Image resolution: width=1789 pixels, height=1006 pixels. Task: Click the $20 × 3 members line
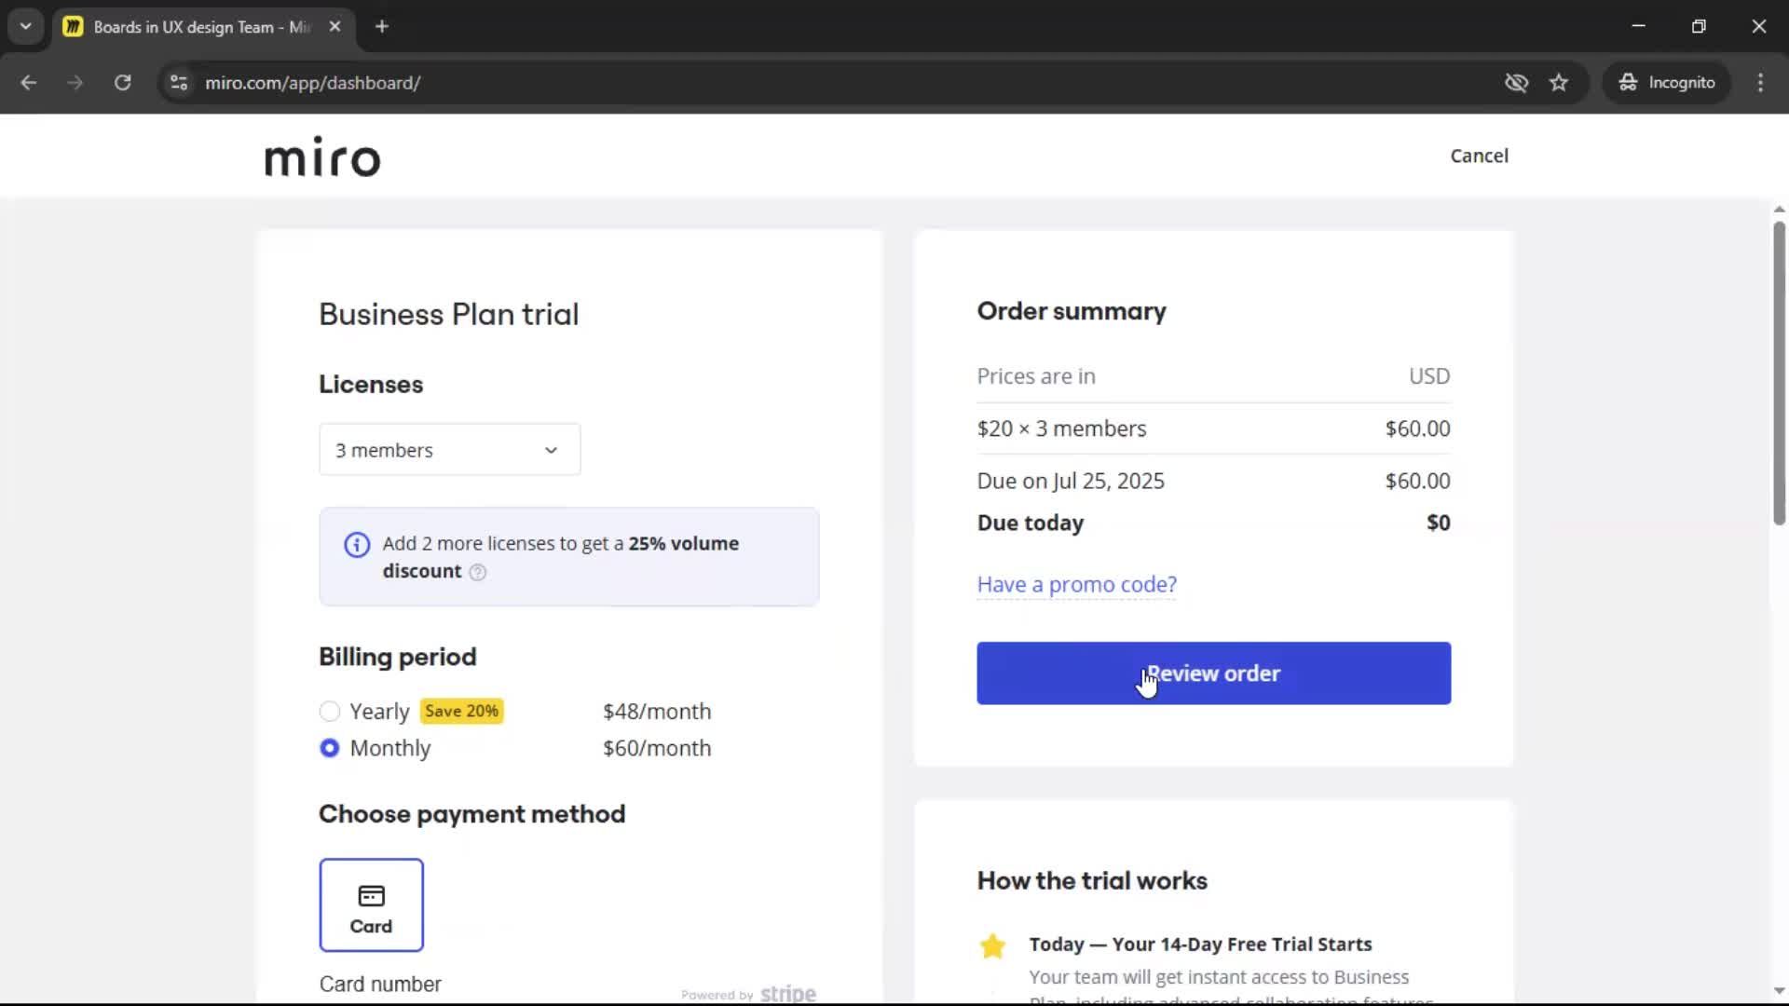point(1213,428)
